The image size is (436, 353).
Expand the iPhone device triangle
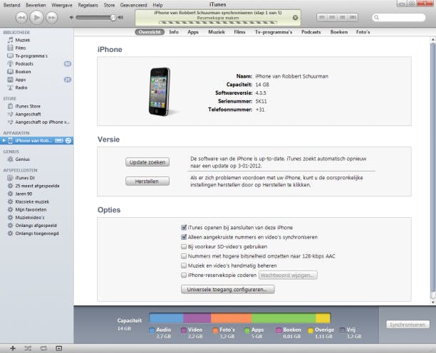[x=4, y=140]
